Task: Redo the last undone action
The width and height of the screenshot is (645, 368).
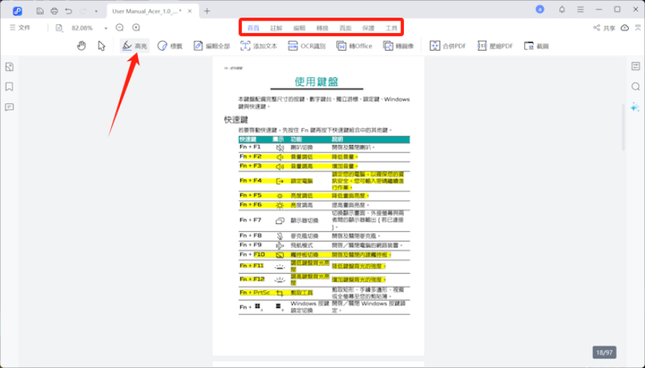Action: (83, 11)
